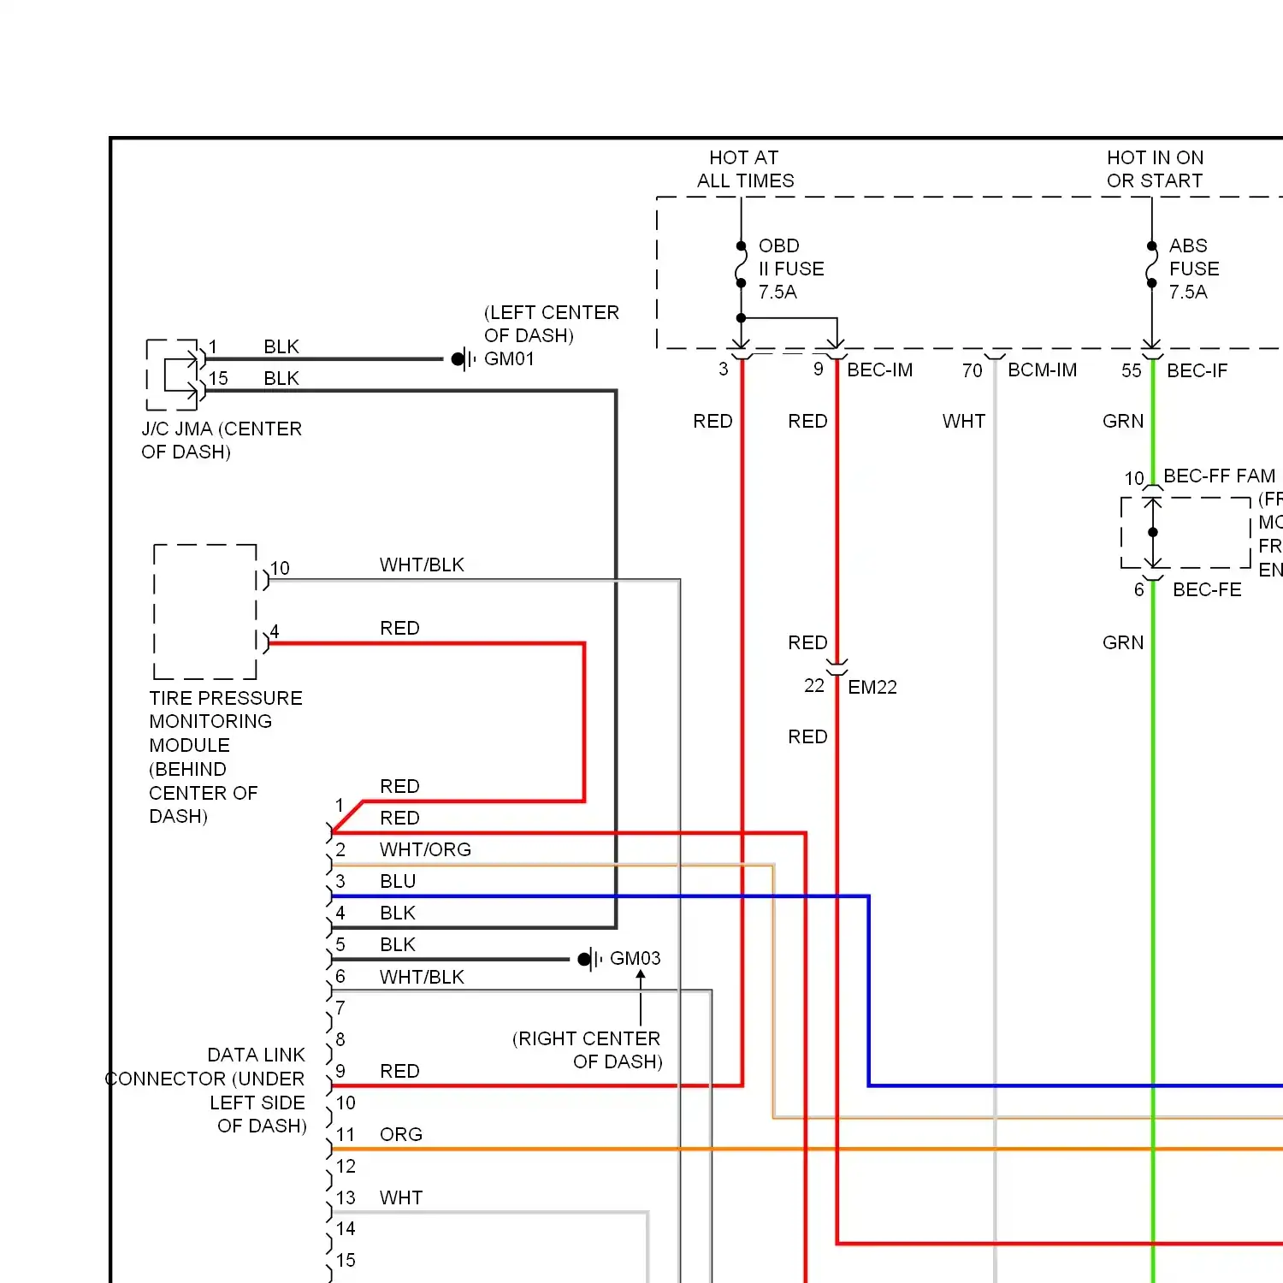Click the 'BEC-FE' connector label
Viewport: 1283px width, 1283px height.
pyautogui.click(x=1208, y=589)
